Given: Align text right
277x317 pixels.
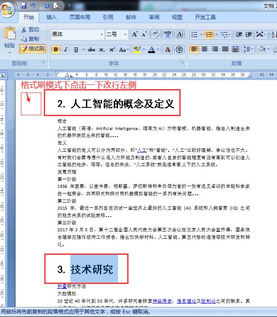Looking at the screenshot, I should coord(215,49).
